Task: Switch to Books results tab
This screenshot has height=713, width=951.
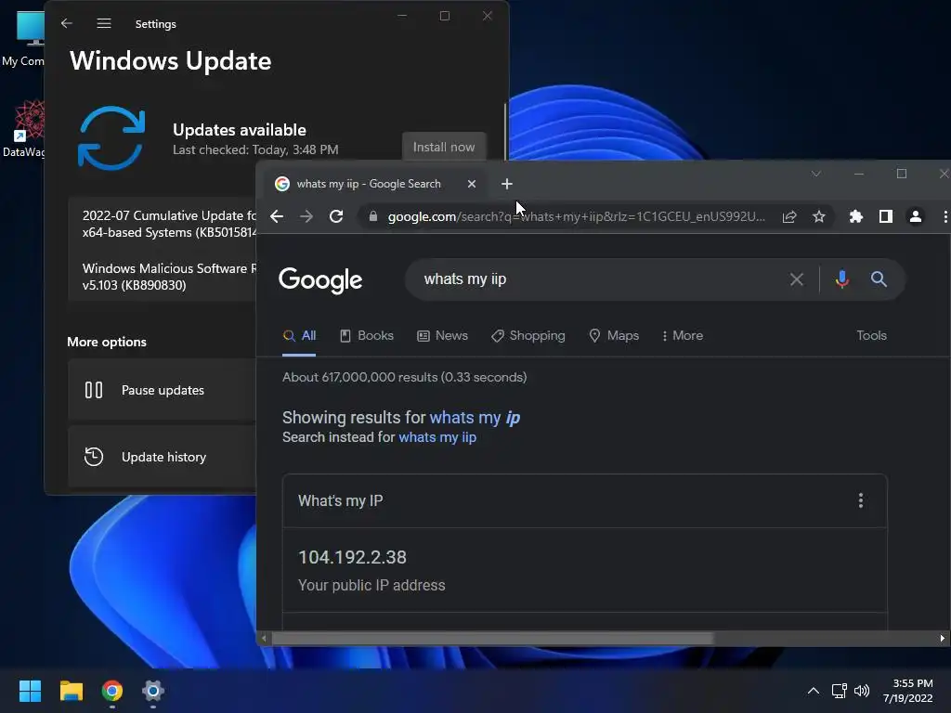Action: point(366,336)
